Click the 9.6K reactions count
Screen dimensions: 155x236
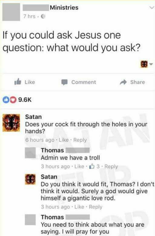click(25, 99)
